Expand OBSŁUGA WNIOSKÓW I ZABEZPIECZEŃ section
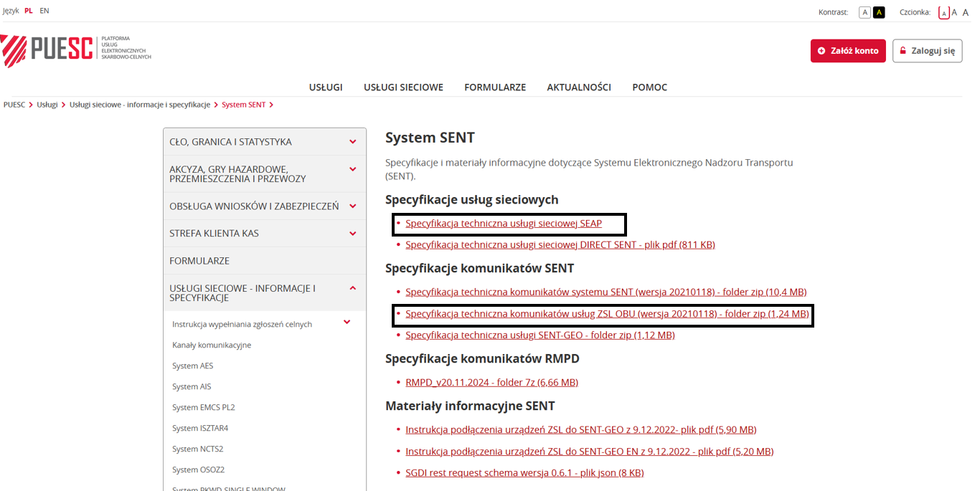Viewport: 980px width, 491px height. 352,206
